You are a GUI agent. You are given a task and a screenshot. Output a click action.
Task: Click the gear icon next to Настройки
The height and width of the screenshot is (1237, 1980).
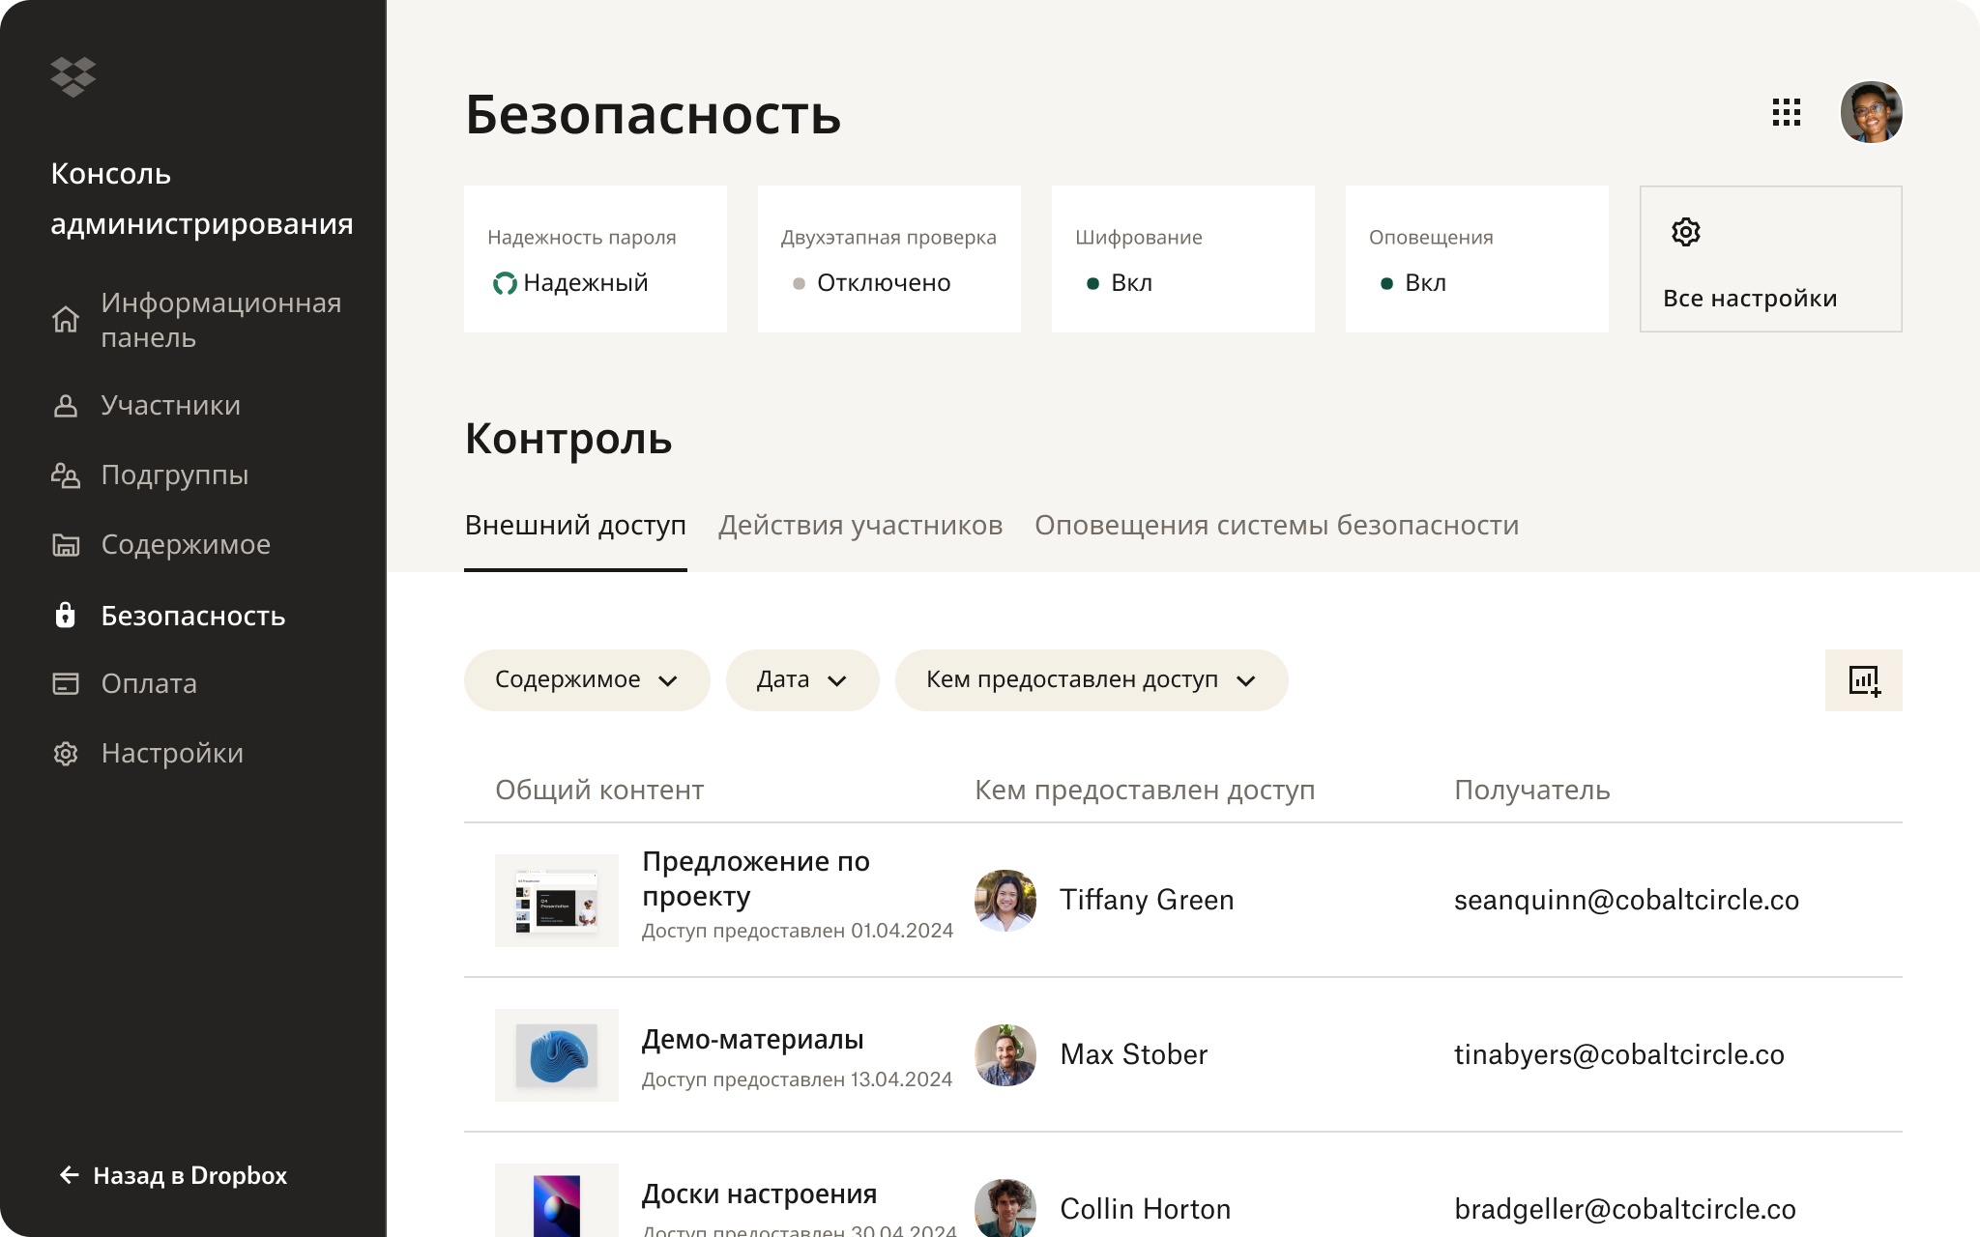pyautogui.click(x=66, y=753)
